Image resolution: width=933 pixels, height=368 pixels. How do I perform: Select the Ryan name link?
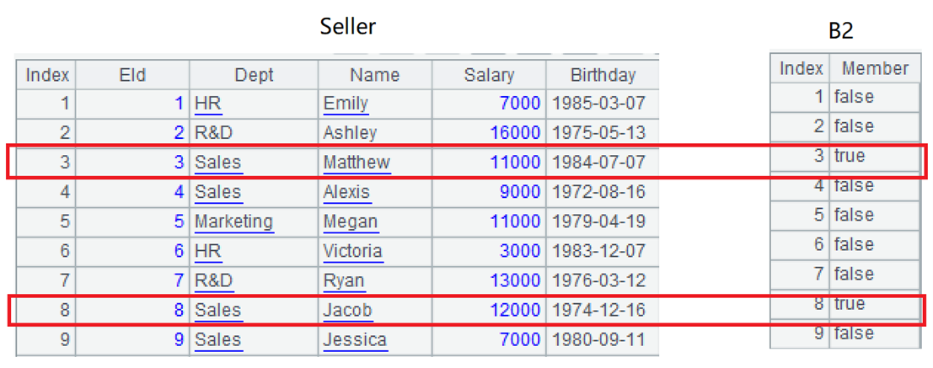(344, 280)
